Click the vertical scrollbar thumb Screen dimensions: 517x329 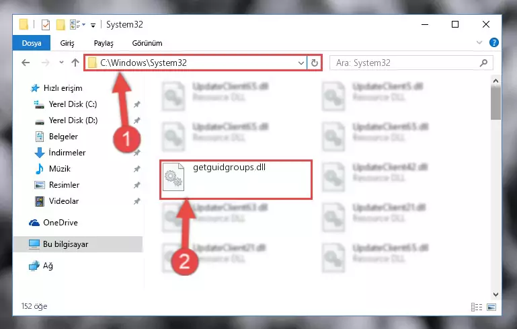coord(495,104)
